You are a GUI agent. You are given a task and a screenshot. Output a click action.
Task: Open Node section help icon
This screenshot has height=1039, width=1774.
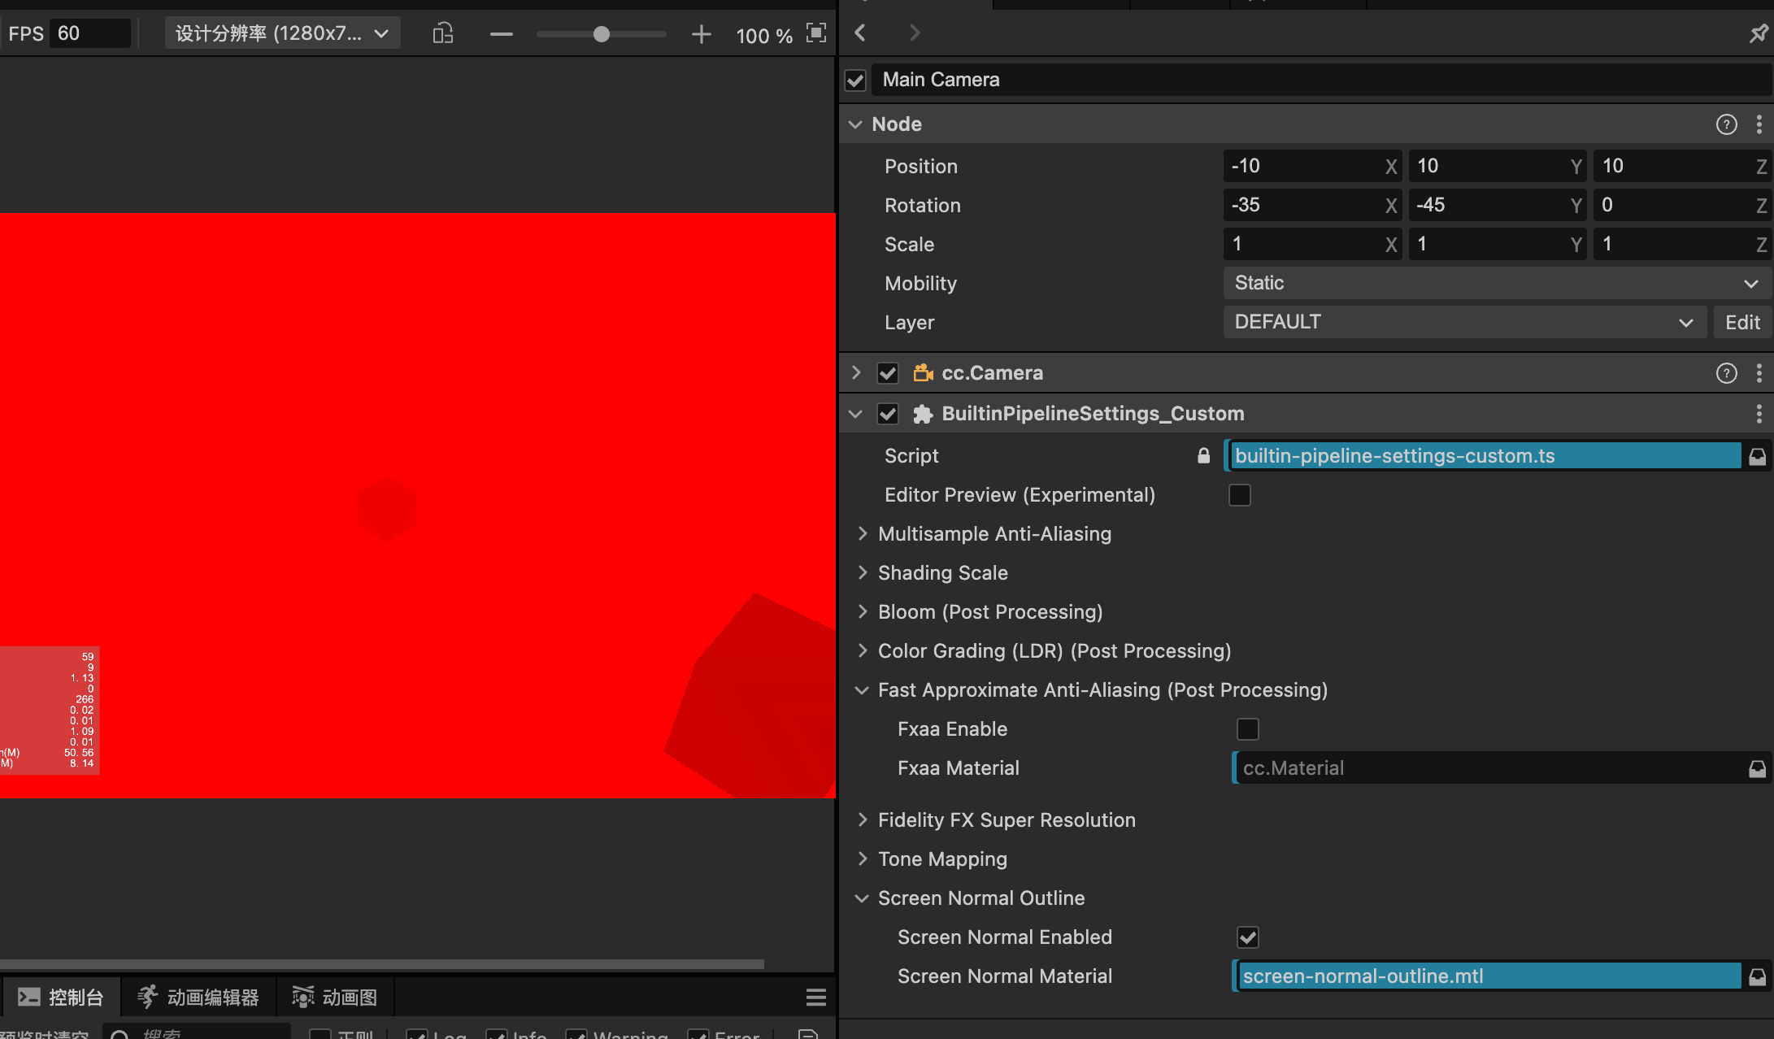click(x=1726, y=124)
